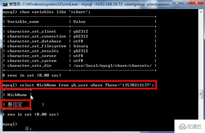
Task: Close the cmd.exe window
Action: coord(196,3)
